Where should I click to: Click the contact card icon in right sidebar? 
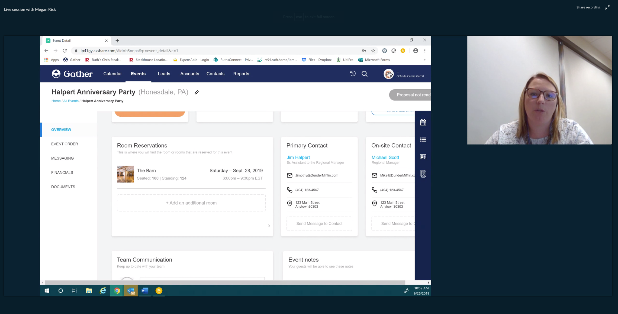tap(423, 157)
